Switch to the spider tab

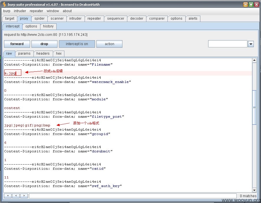(x=40, y=19)
